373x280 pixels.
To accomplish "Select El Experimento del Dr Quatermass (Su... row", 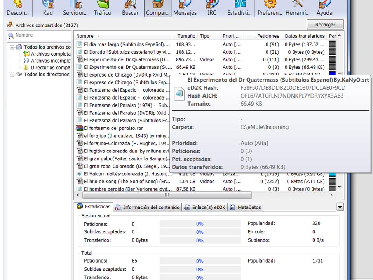I will pyautogui.click(x=206, y=67).
